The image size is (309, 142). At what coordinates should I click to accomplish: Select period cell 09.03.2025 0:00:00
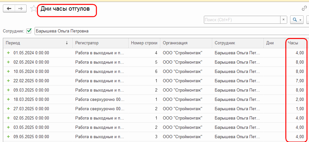[x=31, y=90]
